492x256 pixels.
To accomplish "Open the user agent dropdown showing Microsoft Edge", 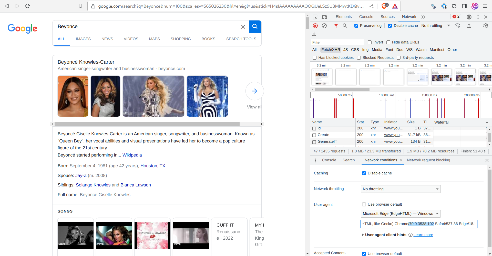I will 400,214.
